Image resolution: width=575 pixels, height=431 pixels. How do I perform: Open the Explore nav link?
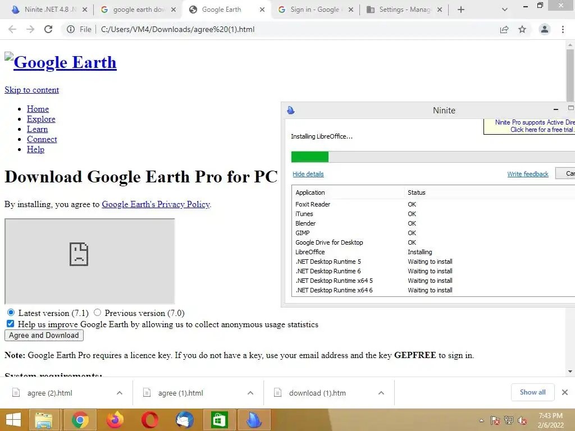click(x=41, y=119)
